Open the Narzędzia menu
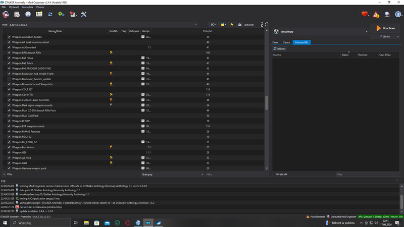The image size is (404, 227). click(x=27, y=7)
